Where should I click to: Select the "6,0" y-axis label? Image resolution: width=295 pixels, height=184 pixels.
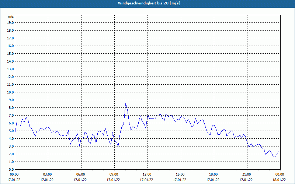(11, 123)
